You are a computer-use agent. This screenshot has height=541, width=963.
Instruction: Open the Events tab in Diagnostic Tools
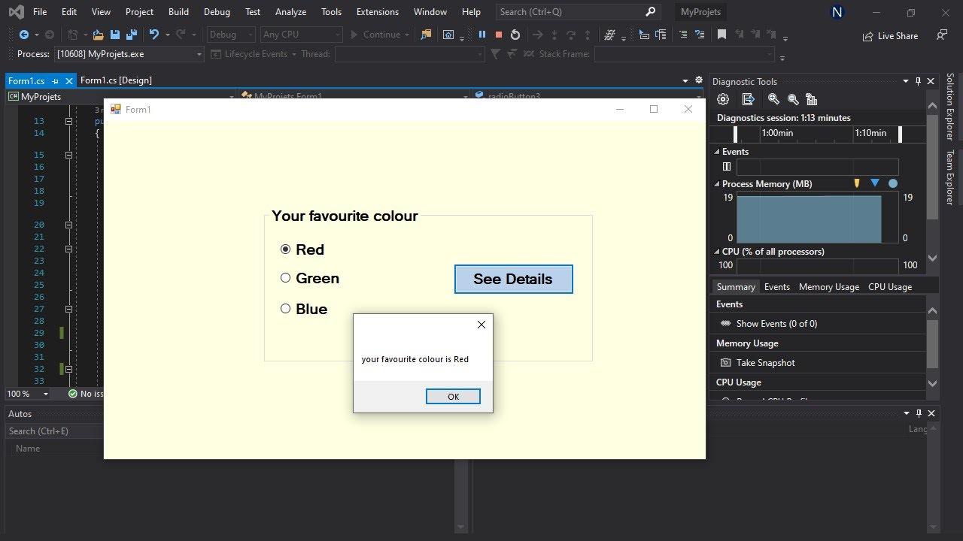click(x=776, y=287)
